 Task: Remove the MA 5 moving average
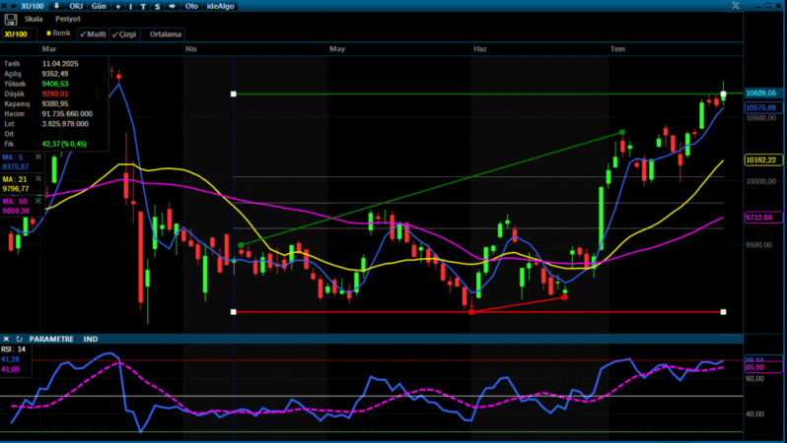[x=38, y=157]
